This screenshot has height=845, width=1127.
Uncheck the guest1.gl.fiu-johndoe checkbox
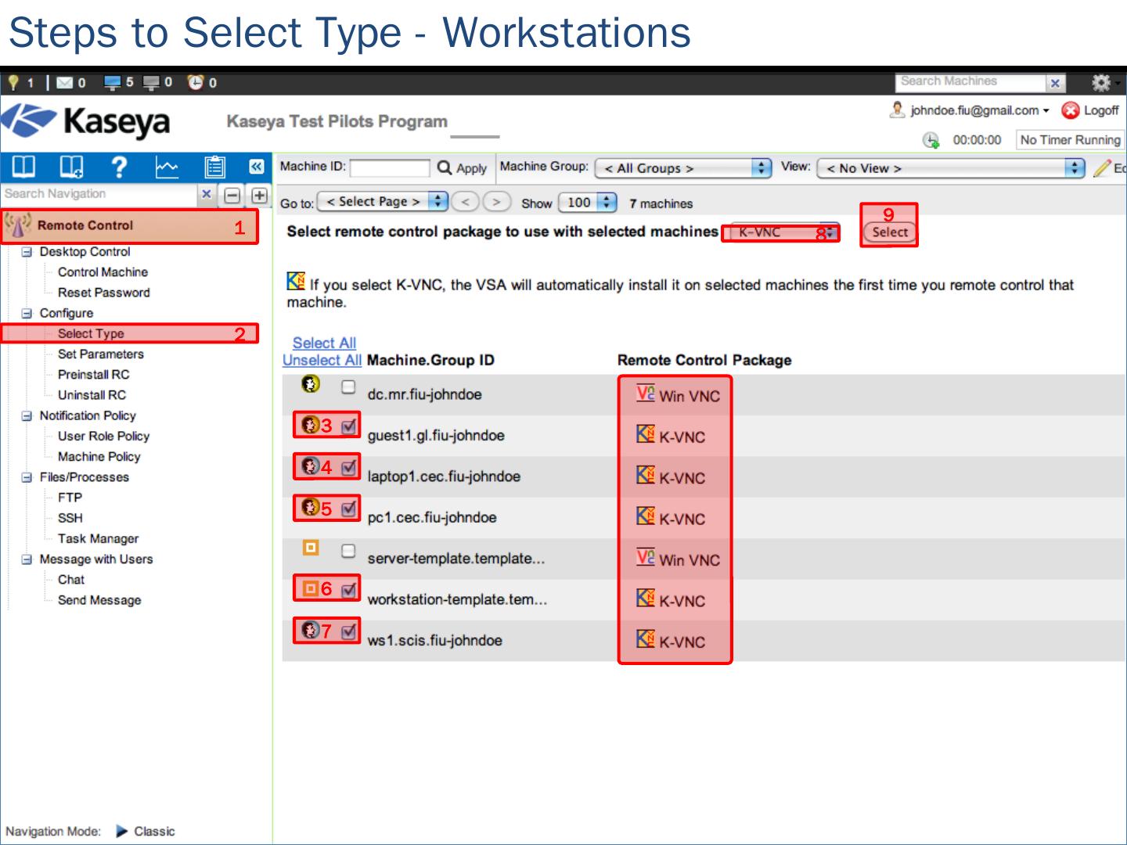[x=349, y=426]
